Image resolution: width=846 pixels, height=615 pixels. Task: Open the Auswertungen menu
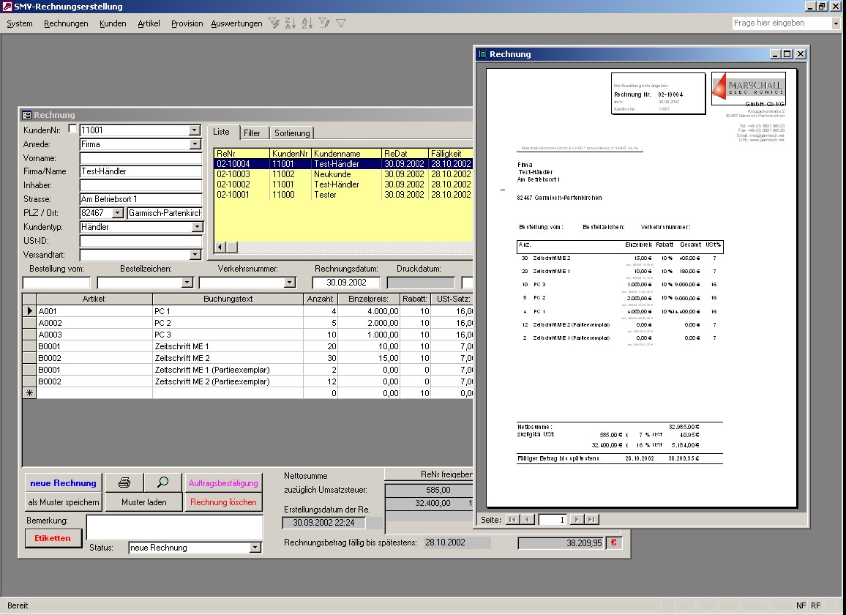[x=236, y=23]
